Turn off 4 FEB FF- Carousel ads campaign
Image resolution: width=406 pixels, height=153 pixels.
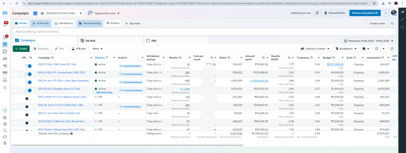(x=28, y=74)
